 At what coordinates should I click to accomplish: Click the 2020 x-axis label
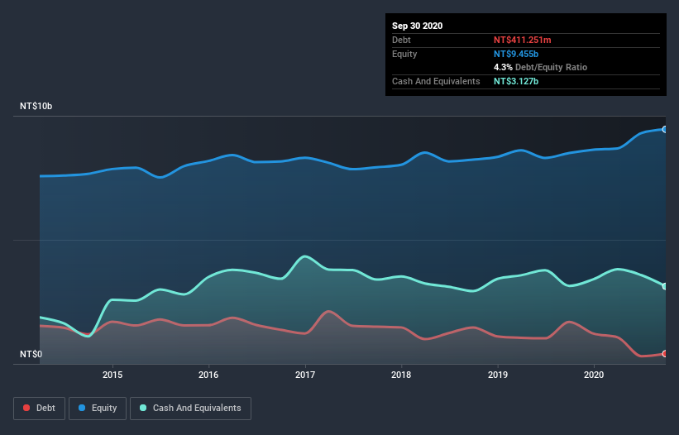[594, 375]
